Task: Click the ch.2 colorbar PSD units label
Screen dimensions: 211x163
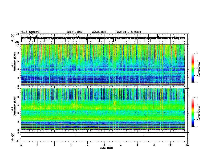Action: (200, 113)
